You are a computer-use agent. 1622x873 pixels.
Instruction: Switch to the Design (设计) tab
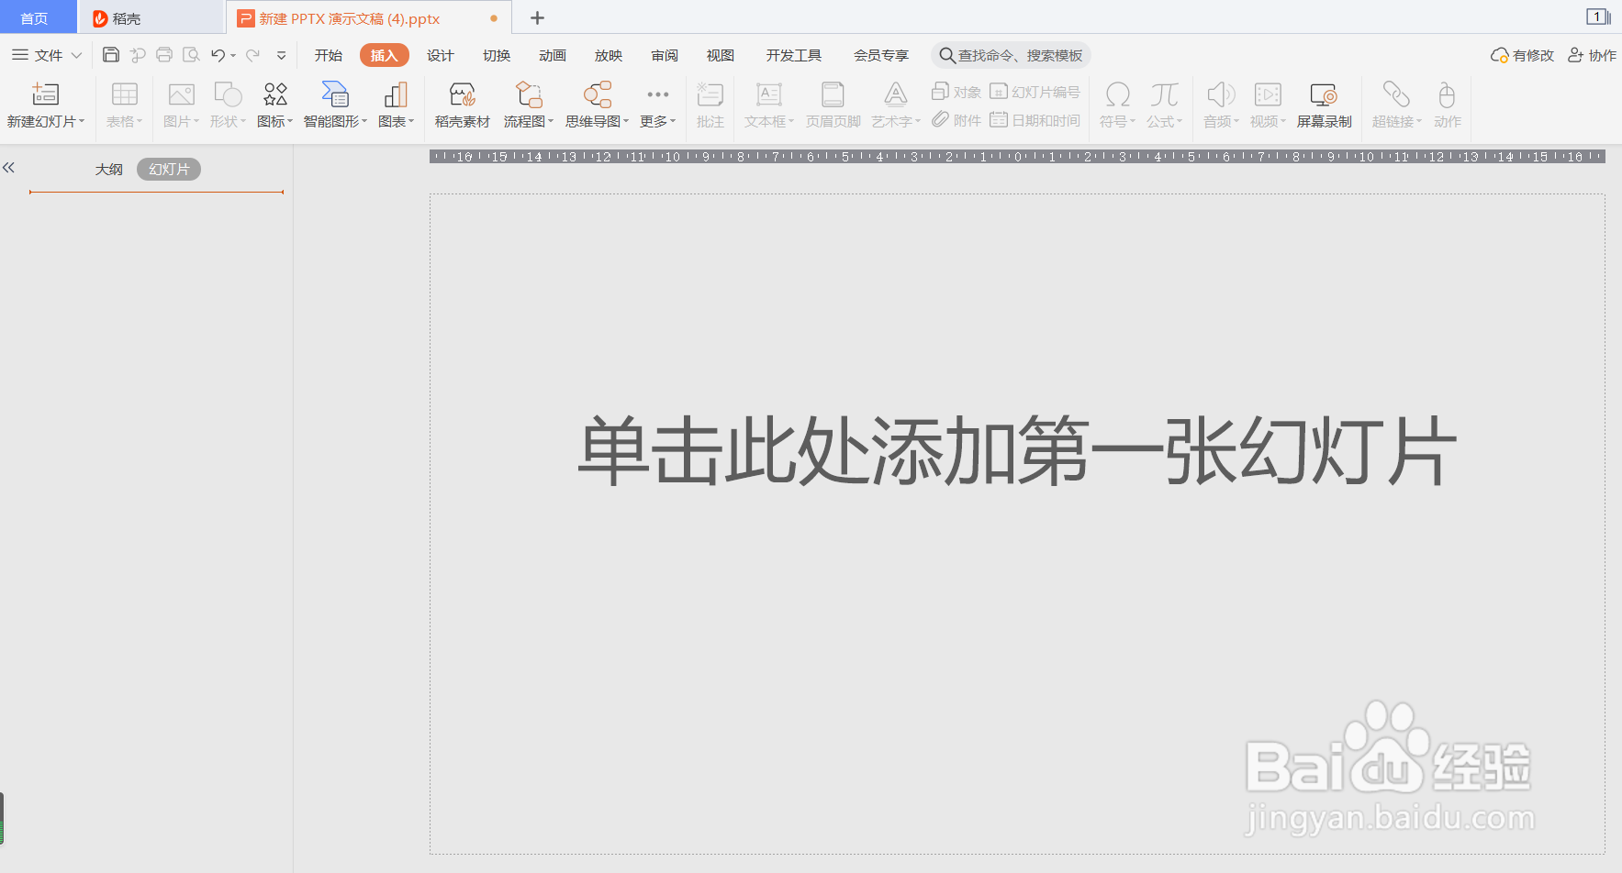441,55
